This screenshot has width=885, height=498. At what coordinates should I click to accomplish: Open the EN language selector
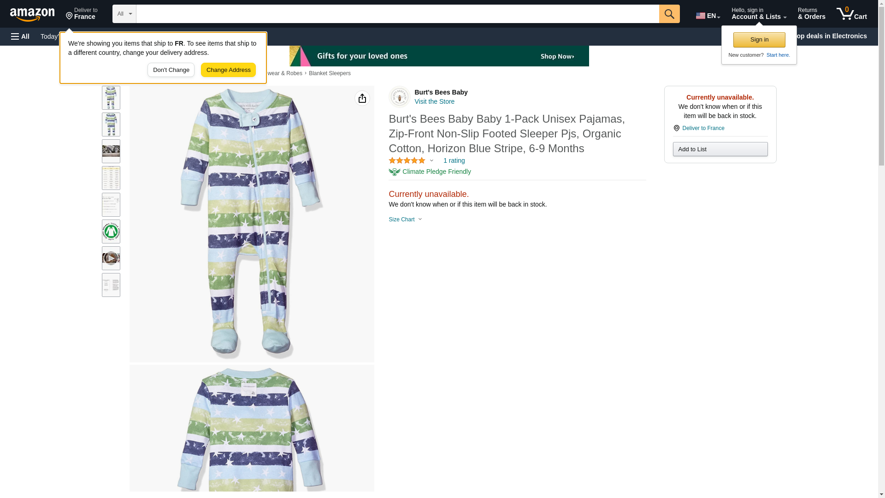tap(708, 16)
